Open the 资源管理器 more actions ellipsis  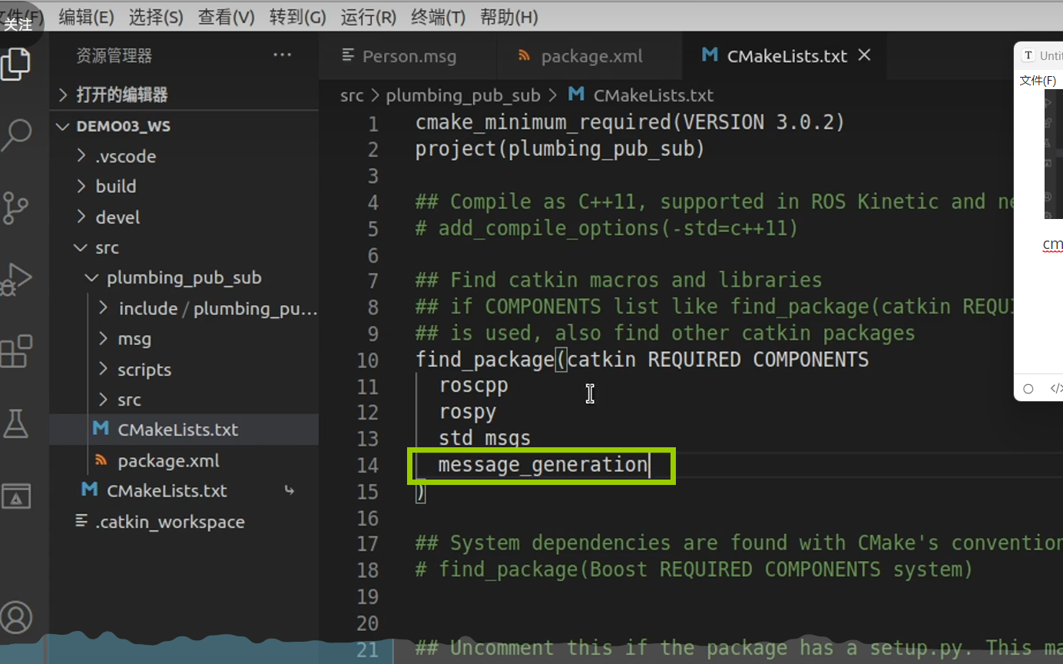coord(283,55)
